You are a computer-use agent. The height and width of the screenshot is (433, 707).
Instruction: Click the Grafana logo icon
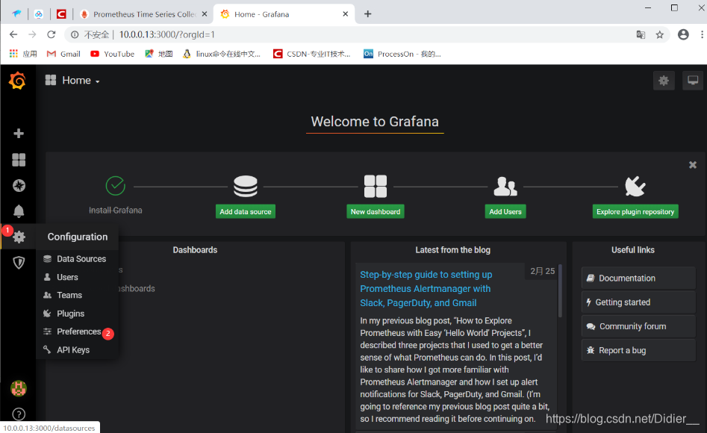(18, 81)
